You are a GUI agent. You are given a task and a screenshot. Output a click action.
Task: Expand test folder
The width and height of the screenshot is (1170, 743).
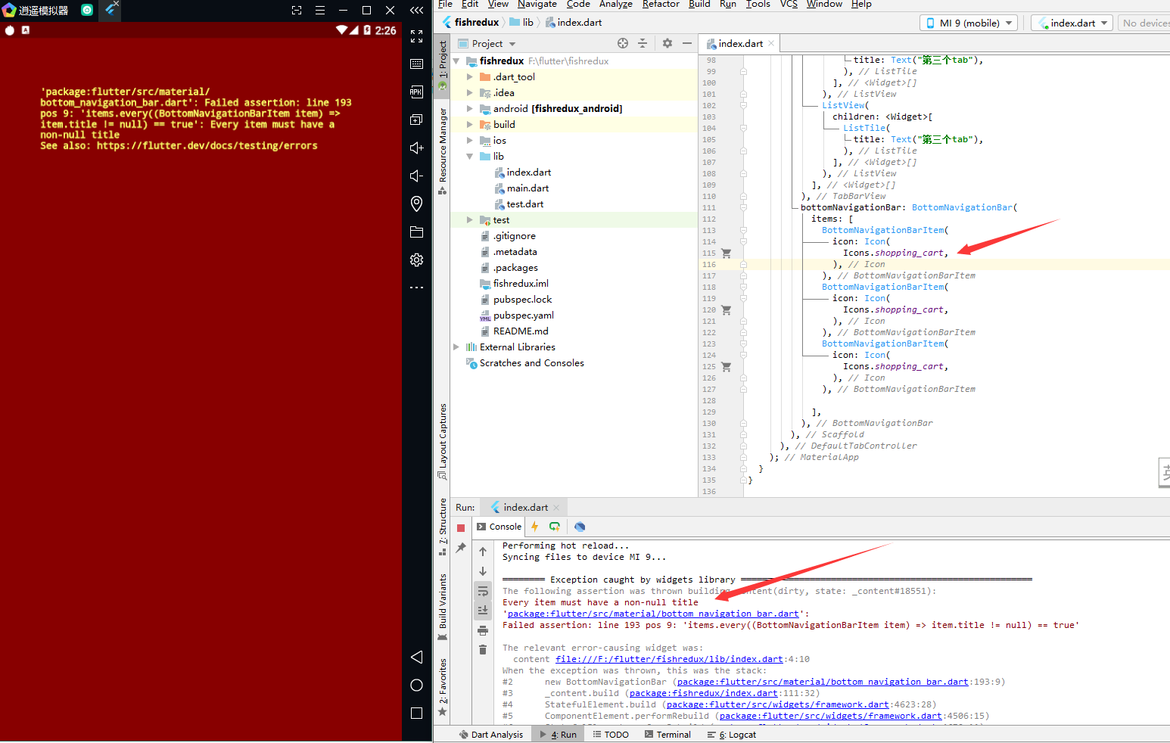pos(470,219)
